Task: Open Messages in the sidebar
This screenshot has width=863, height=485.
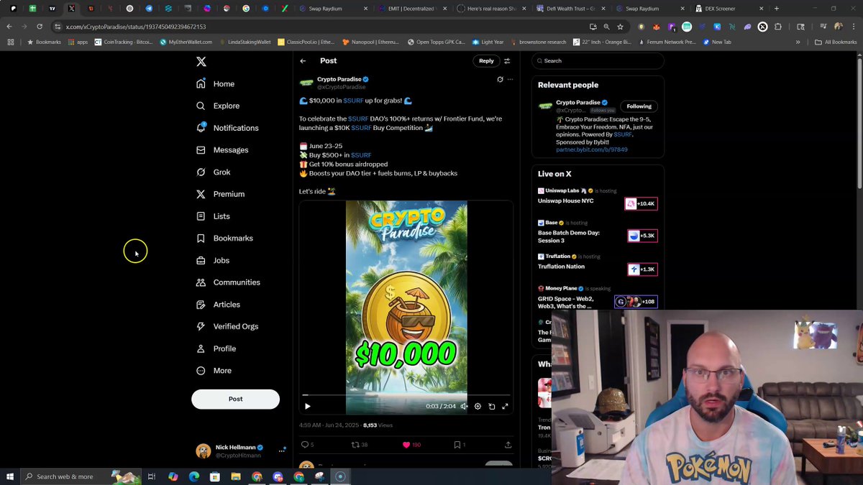Action: pos(222,150)
